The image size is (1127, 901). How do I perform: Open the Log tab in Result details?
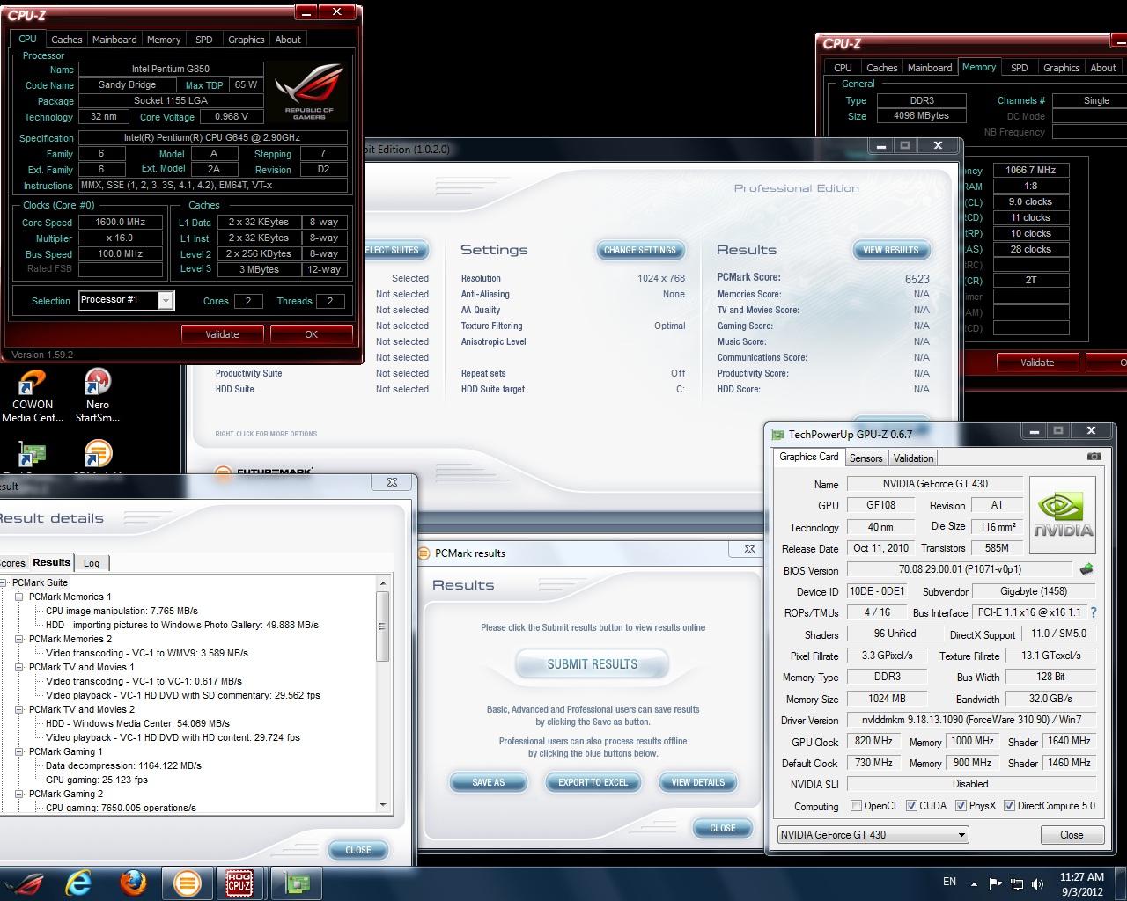pyautogui.click(x=92, y=563)
